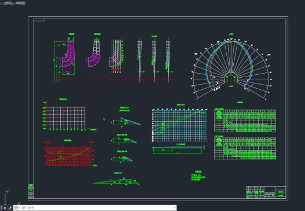305x211 pixels.
Task: Select the cyan grid chart
Action: [179, 126]
